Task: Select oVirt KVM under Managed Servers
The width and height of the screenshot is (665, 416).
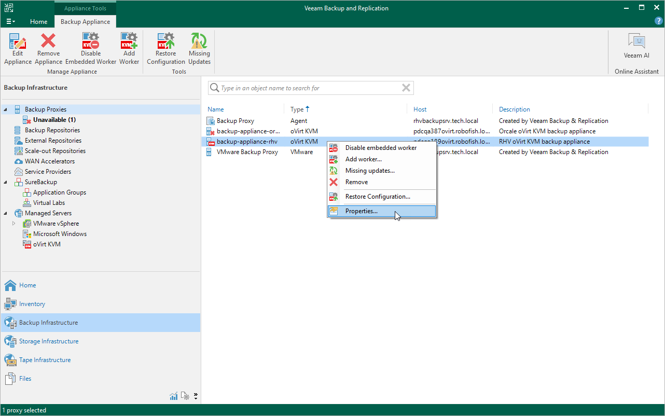Action: pos(47,244)
